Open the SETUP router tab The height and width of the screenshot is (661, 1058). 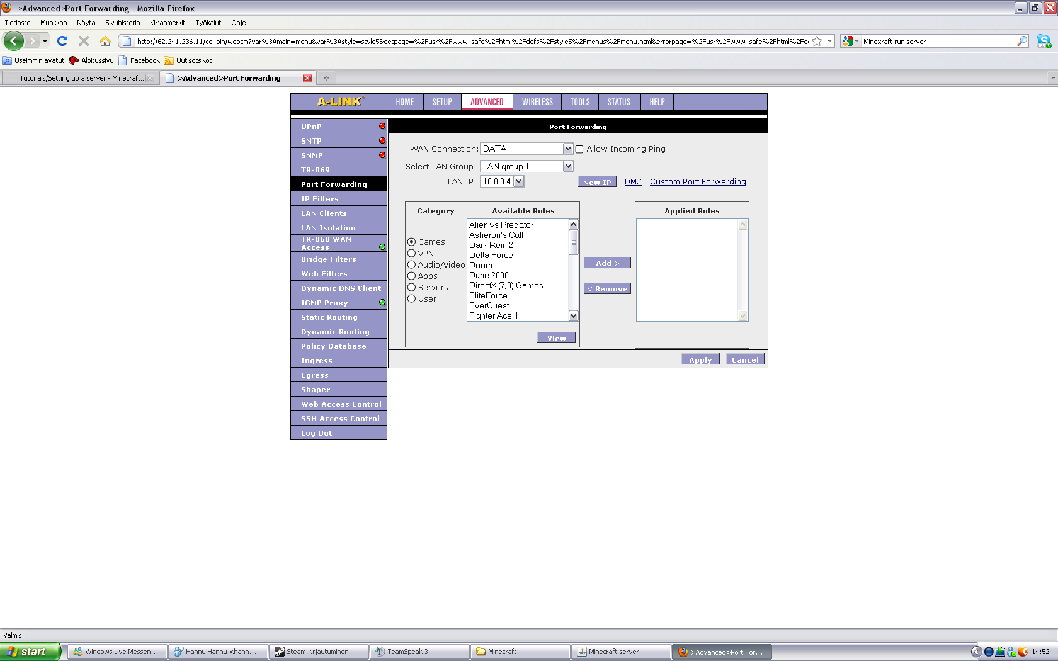(x=442, y=102)
